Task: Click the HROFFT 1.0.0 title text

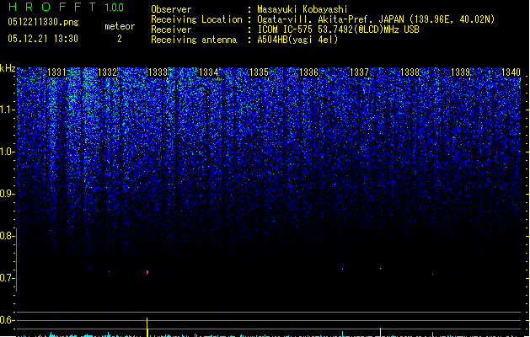Action: point(67,7)
